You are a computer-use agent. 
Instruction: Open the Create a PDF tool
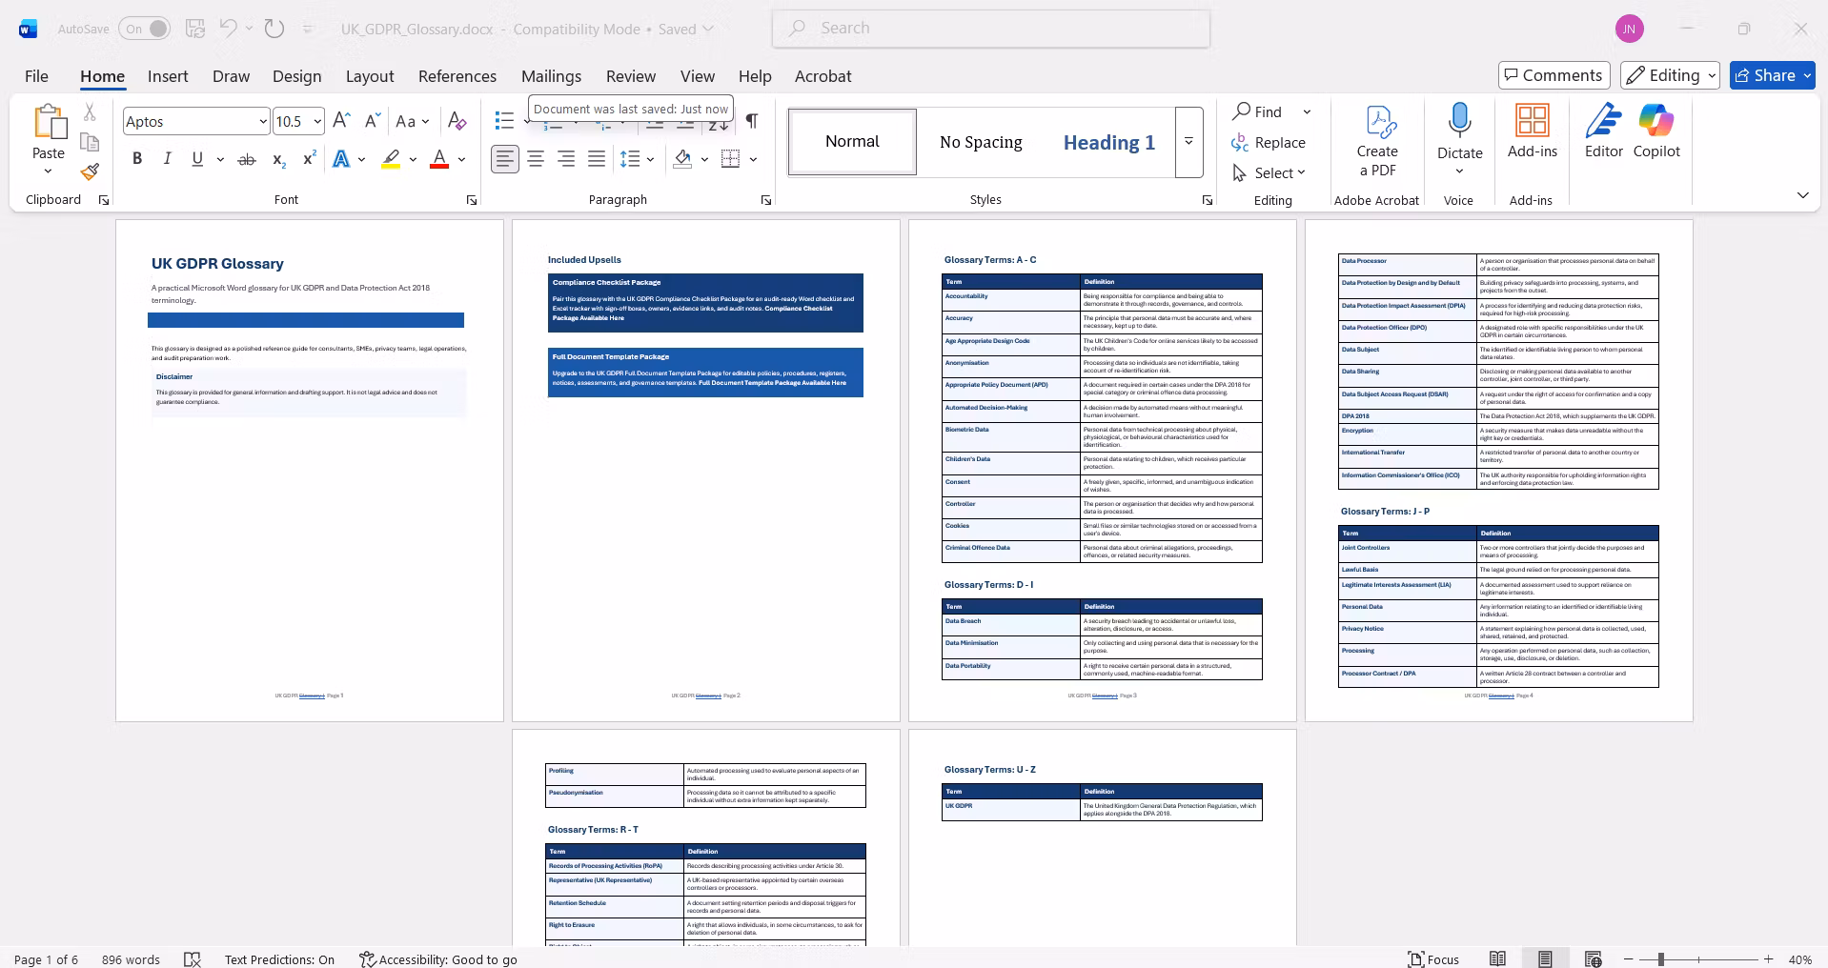(x=1377, y=141)
